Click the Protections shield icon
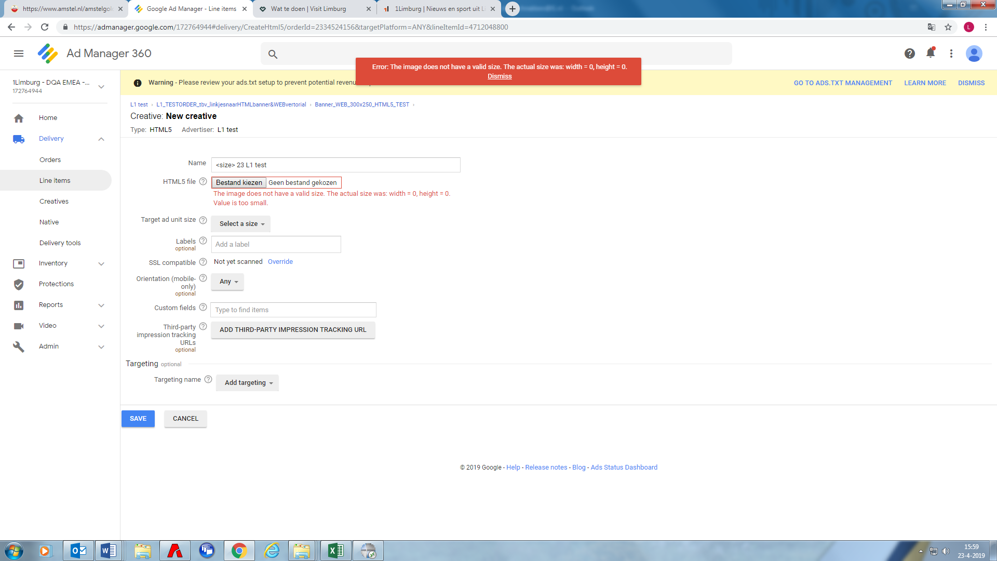Screen dimensions: 997x561 (x=19, y=284)
